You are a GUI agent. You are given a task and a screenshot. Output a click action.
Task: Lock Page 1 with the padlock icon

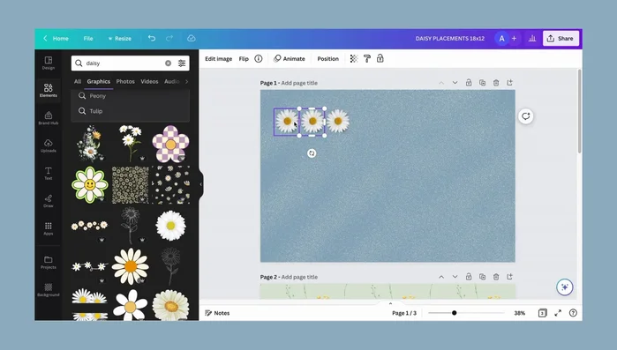tap(469, 83)
